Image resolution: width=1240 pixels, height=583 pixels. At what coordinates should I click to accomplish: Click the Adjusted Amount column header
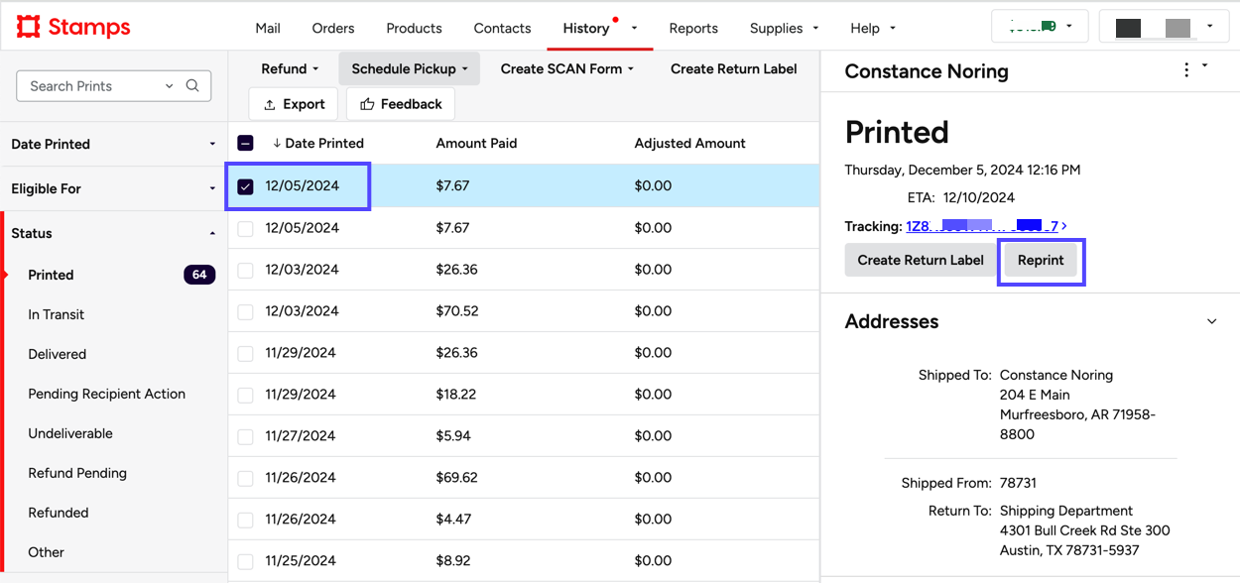pos(689,143)
